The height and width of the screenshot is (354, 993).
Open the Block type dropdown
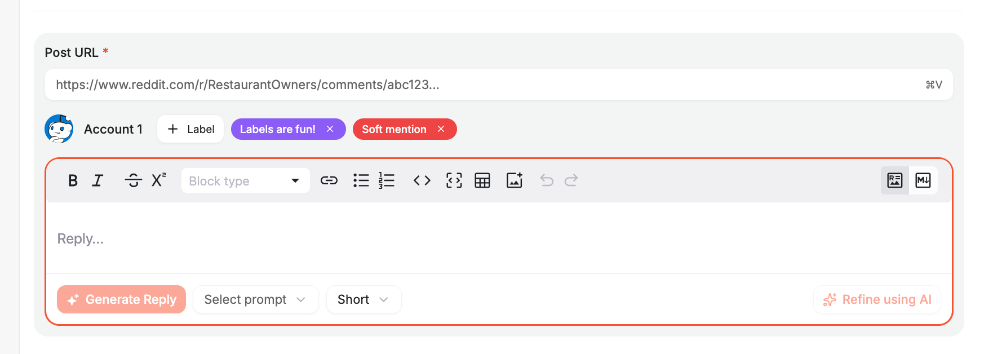[245, 181]
